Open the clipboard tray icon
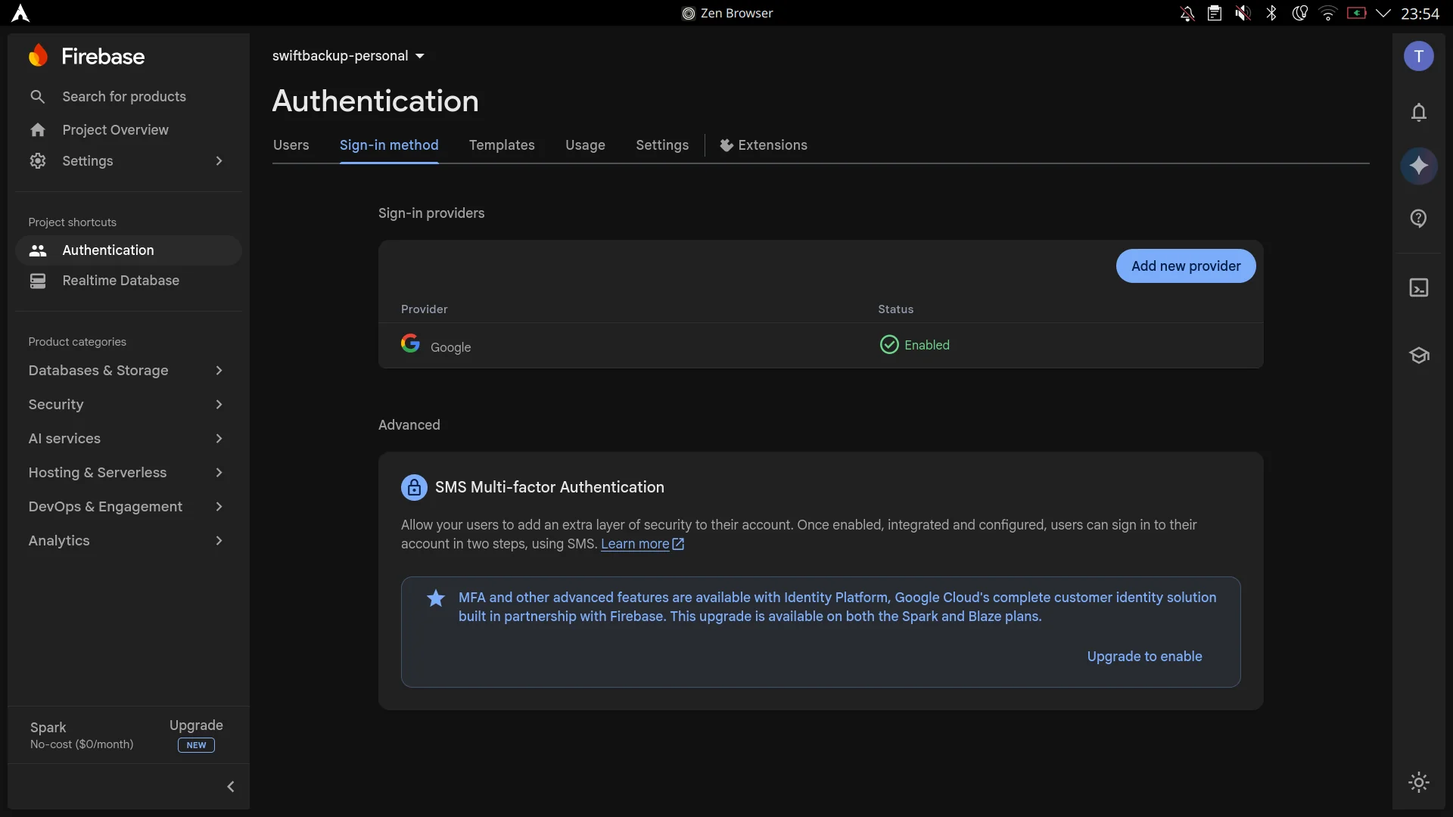Image resolution: width=1453 pixels, height=817 pixels. click(x=1215, y=13)
